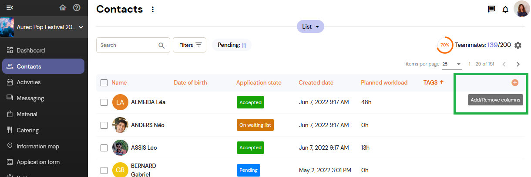
Task: Go to home icon in sidebar
Action: (x=63, y=7)
